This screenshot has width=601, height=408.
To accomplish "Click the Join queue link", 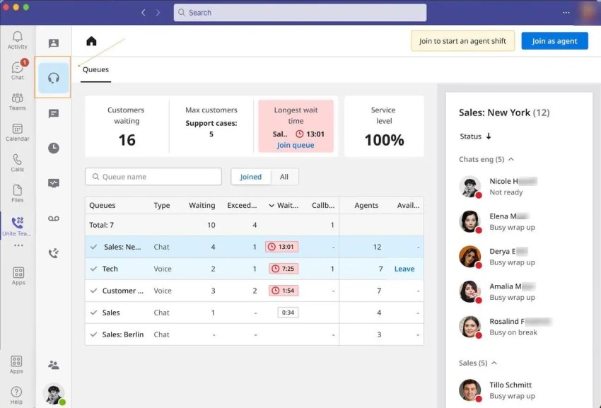I will pyautogui.click(x=296, y=145).
